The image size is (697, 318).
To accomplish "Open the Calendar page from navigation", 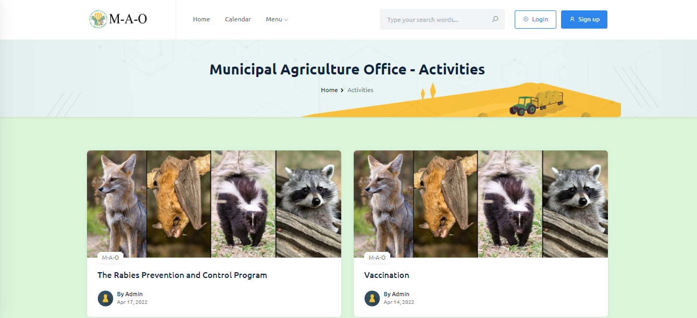I will (238, 19).
